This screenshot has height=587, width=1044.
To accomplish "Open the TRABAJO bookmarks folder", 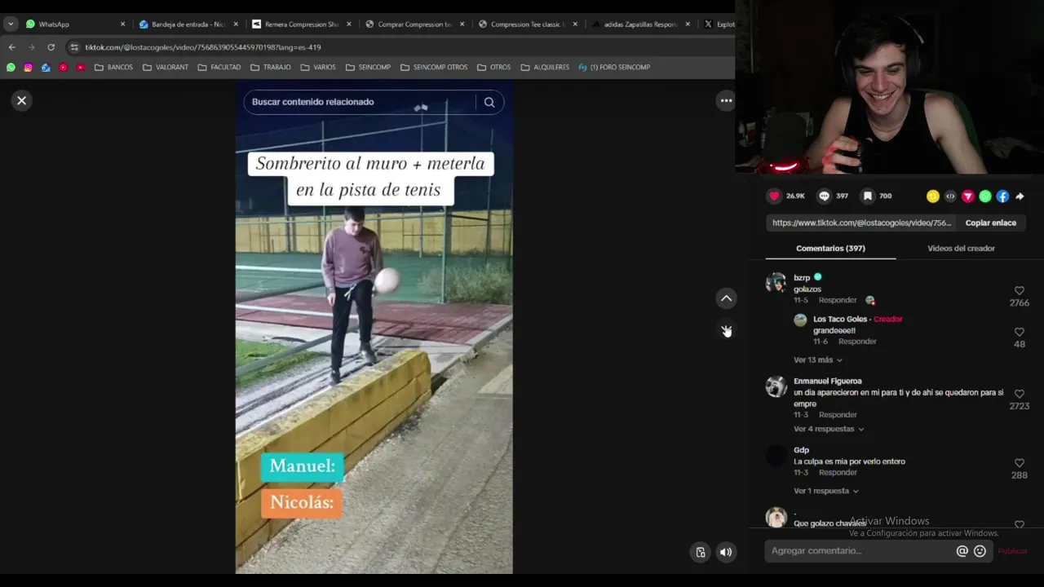I will click(270, 67).
